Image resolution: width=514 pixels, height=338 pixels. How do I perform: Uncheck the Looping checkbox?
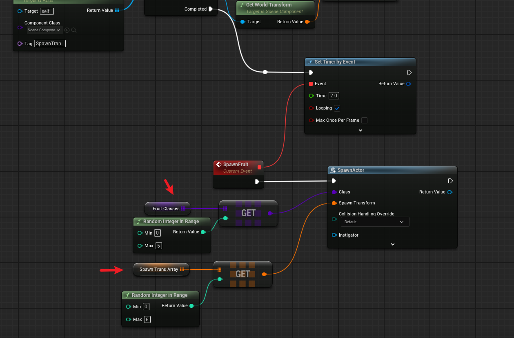tap(337, 108)
